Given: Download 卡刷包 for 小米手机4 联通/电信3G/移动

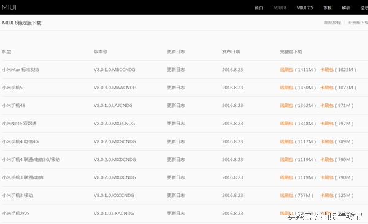Looking at the screenshot, I should (327, 160).
